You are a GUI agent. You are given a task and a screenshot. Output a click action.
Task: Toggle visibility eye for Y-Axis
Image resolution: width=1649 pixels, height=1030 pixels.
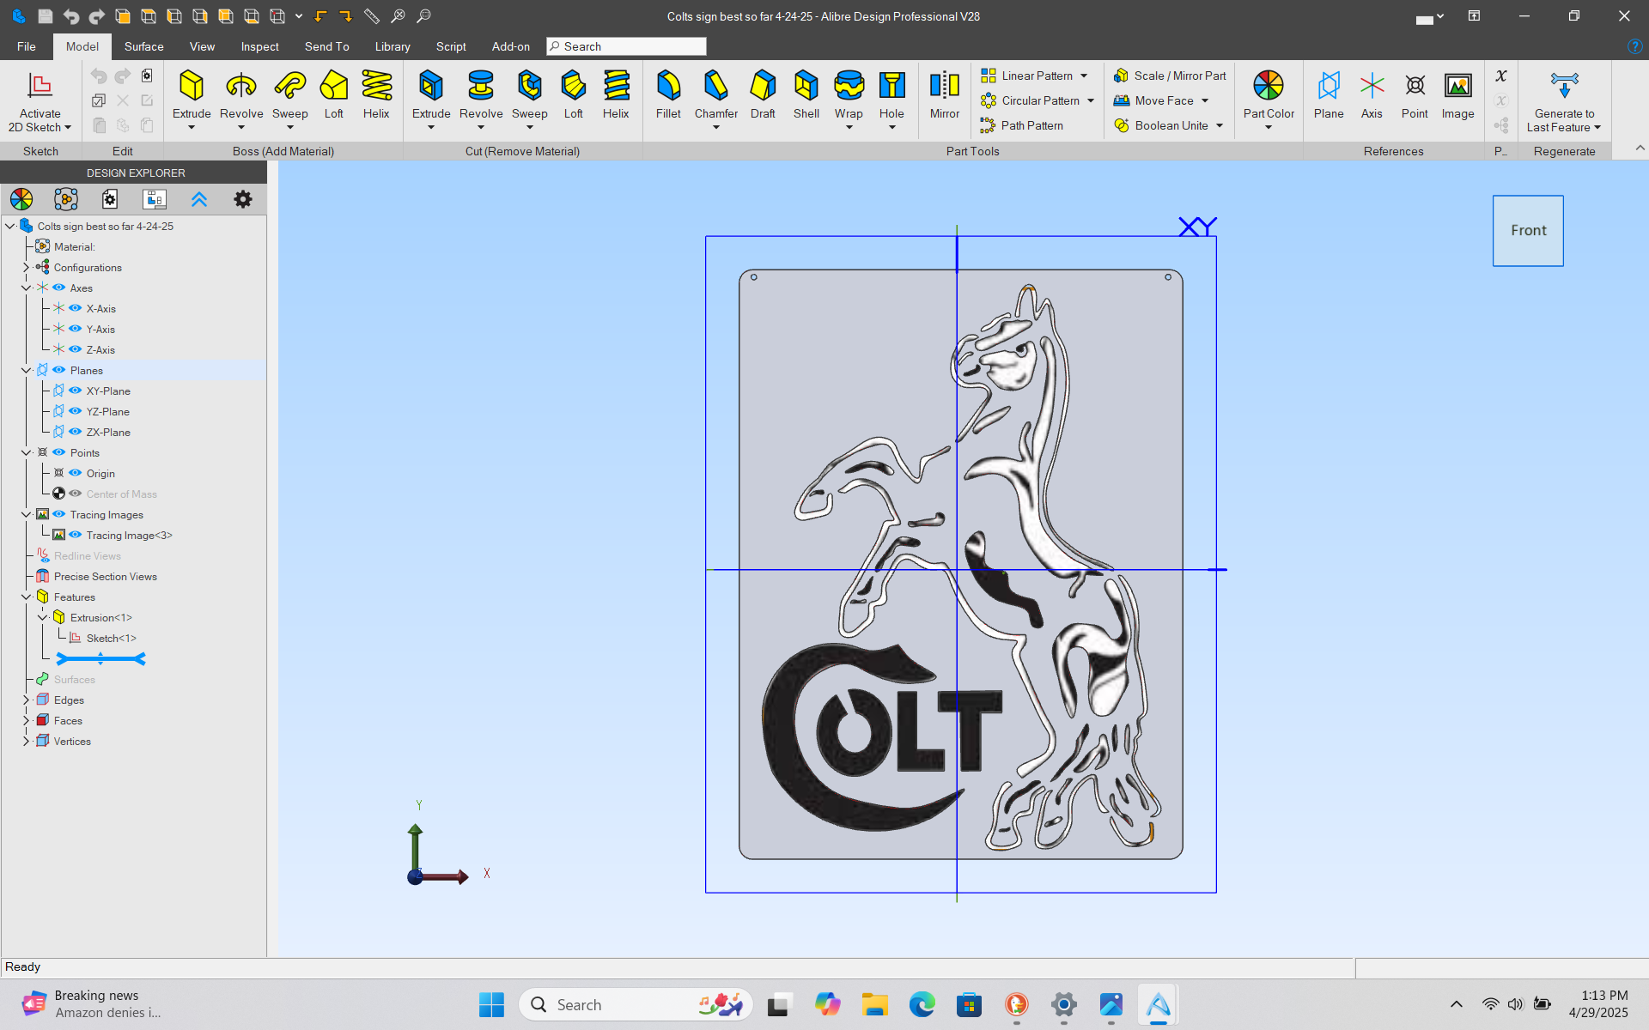pos(76,329)
